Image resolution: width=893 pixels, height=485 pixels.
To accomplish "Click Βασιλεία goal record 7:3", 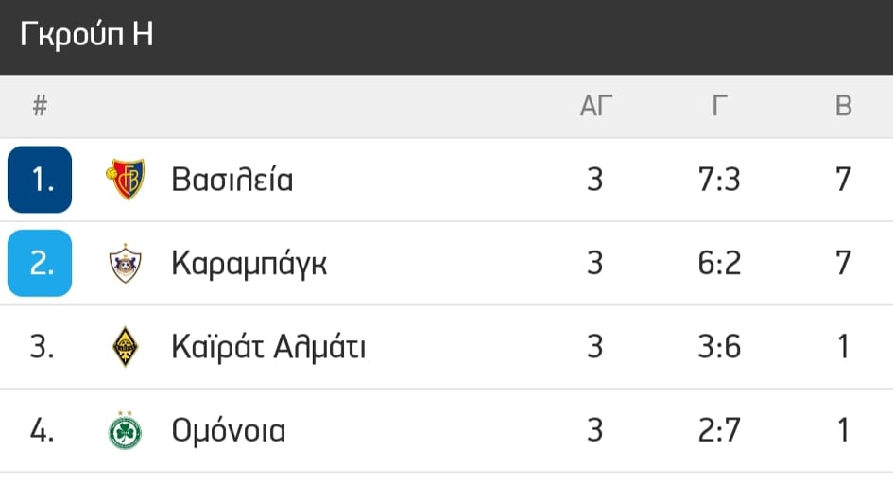I will [719, 180].
